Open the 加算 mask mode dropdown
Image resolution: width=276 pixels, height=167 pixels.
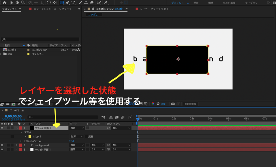[77, 137]
